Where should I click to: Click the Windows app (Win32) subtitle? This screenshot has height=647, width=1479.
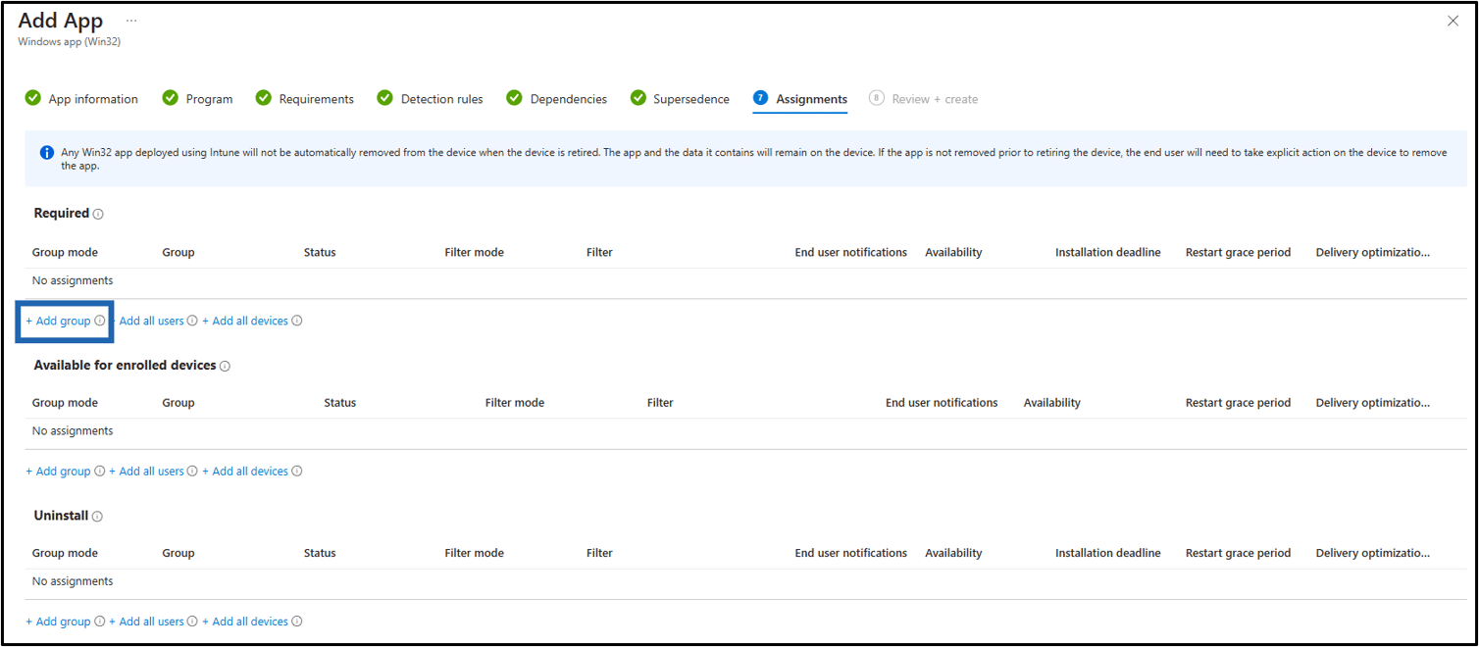(69, 42)
